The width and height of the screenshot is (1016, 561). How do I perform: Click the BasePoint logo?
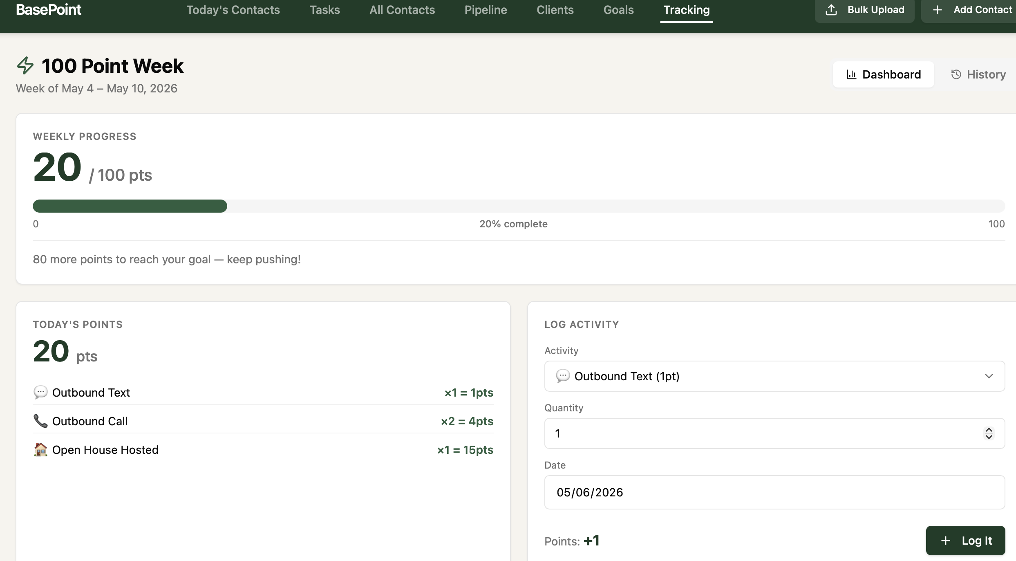[49, 9]
